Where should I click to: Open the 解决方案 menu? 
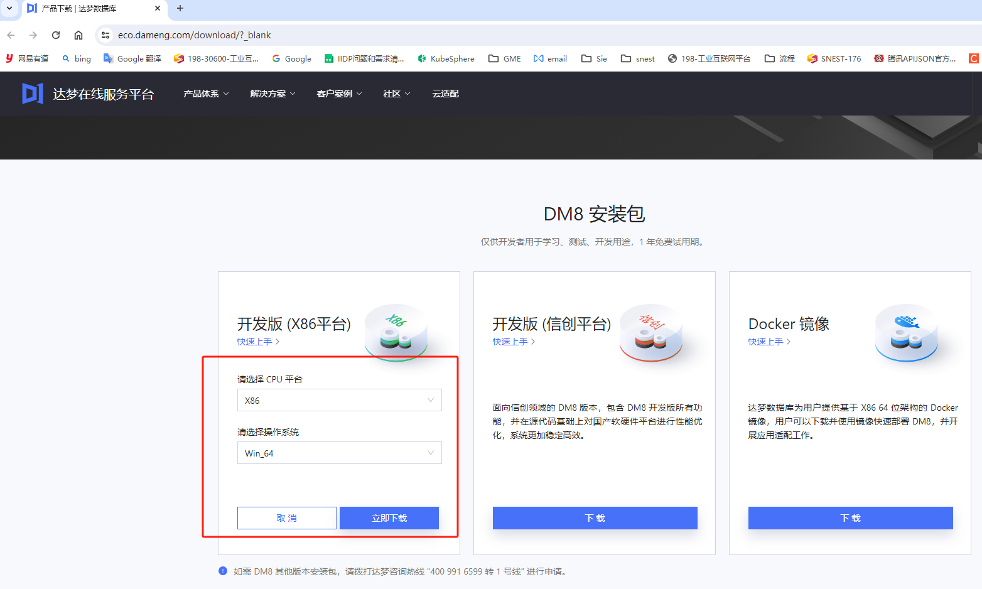click(272, 94)
